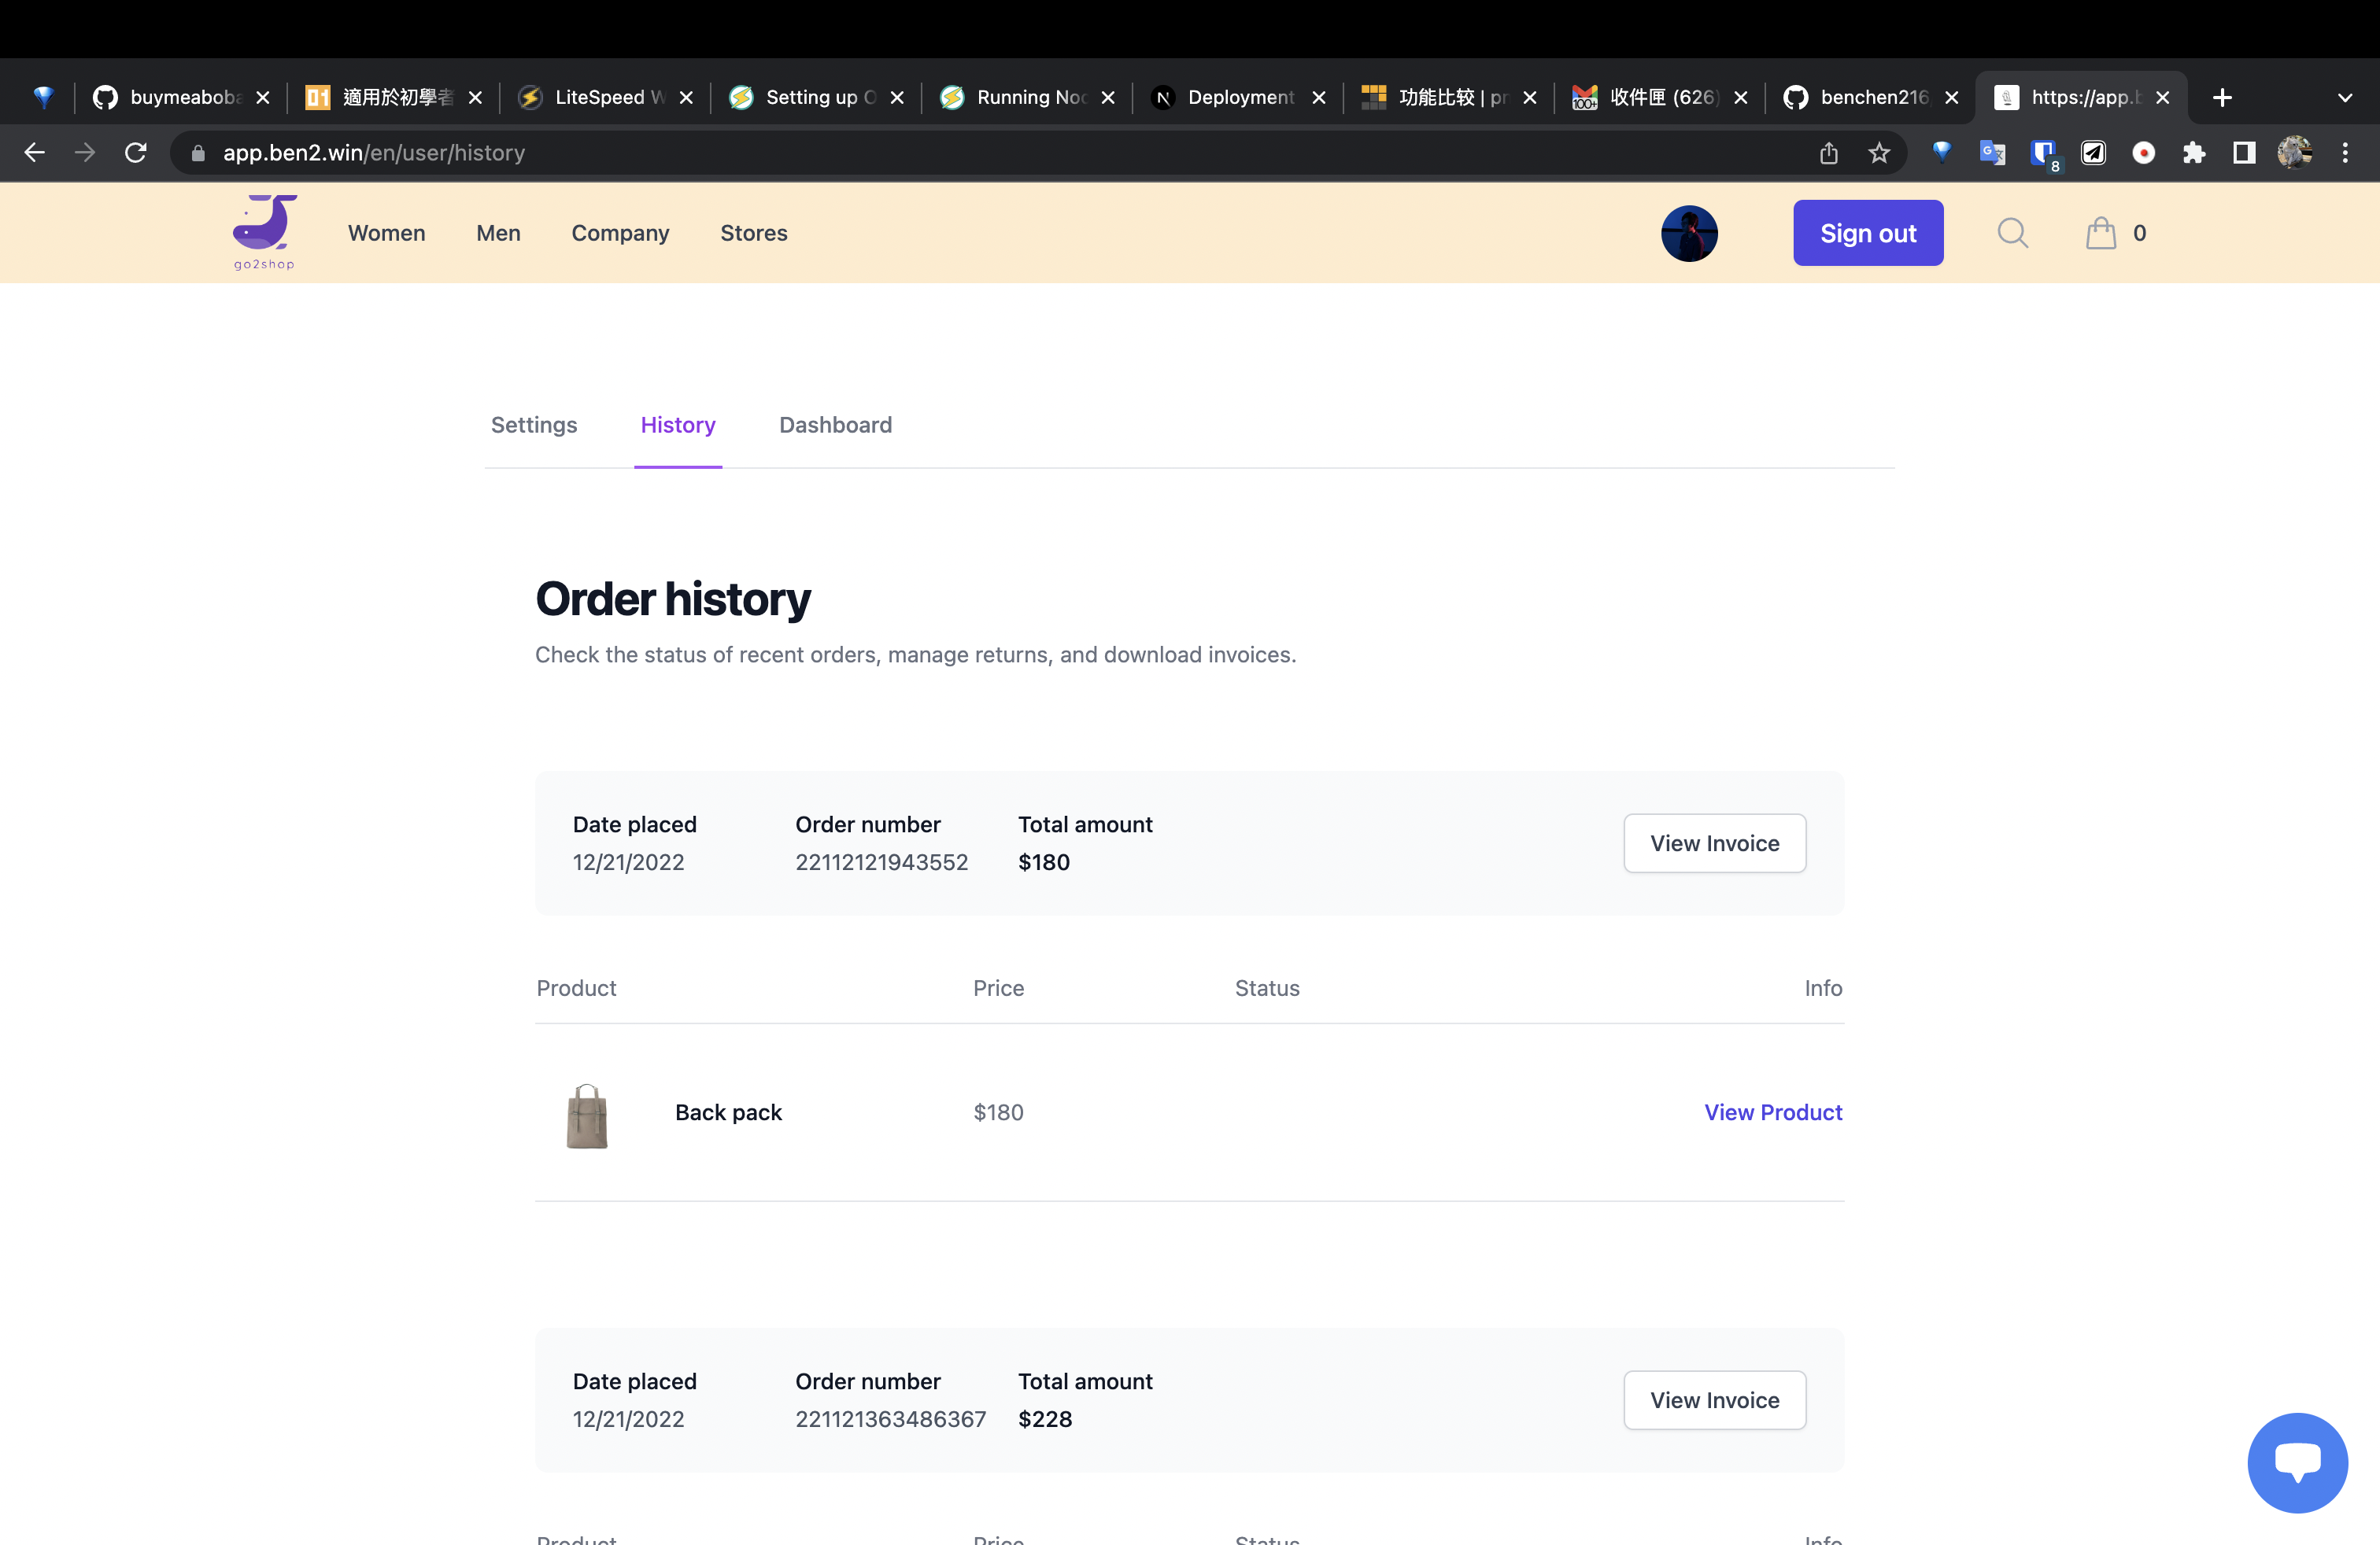Image resolution: width=2380 pixels, height=1545 pixels.
Task: Click the browser reload icon
Action: point(136,153)
